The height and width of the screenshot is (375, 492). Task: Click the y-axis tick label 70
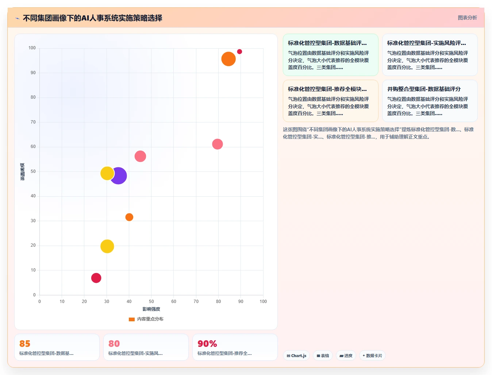(33, 122)
